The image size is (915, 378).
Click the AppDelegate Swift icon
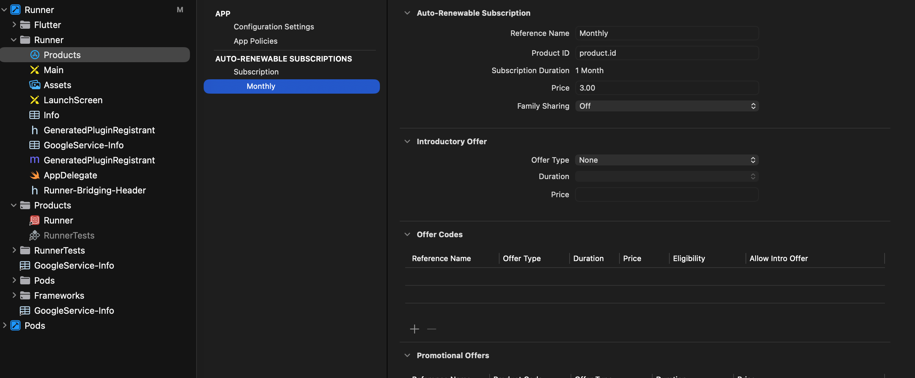pos(35,175)
